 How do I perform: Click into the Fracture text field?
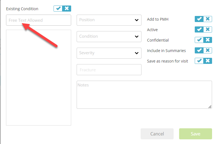109,70
